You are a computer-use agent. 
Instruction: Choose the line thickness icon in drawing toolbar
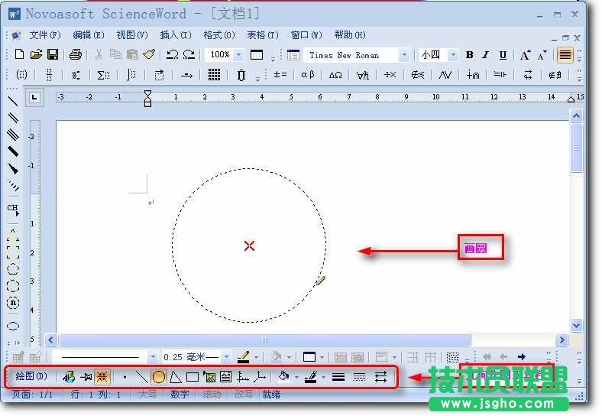click(338, 377)
